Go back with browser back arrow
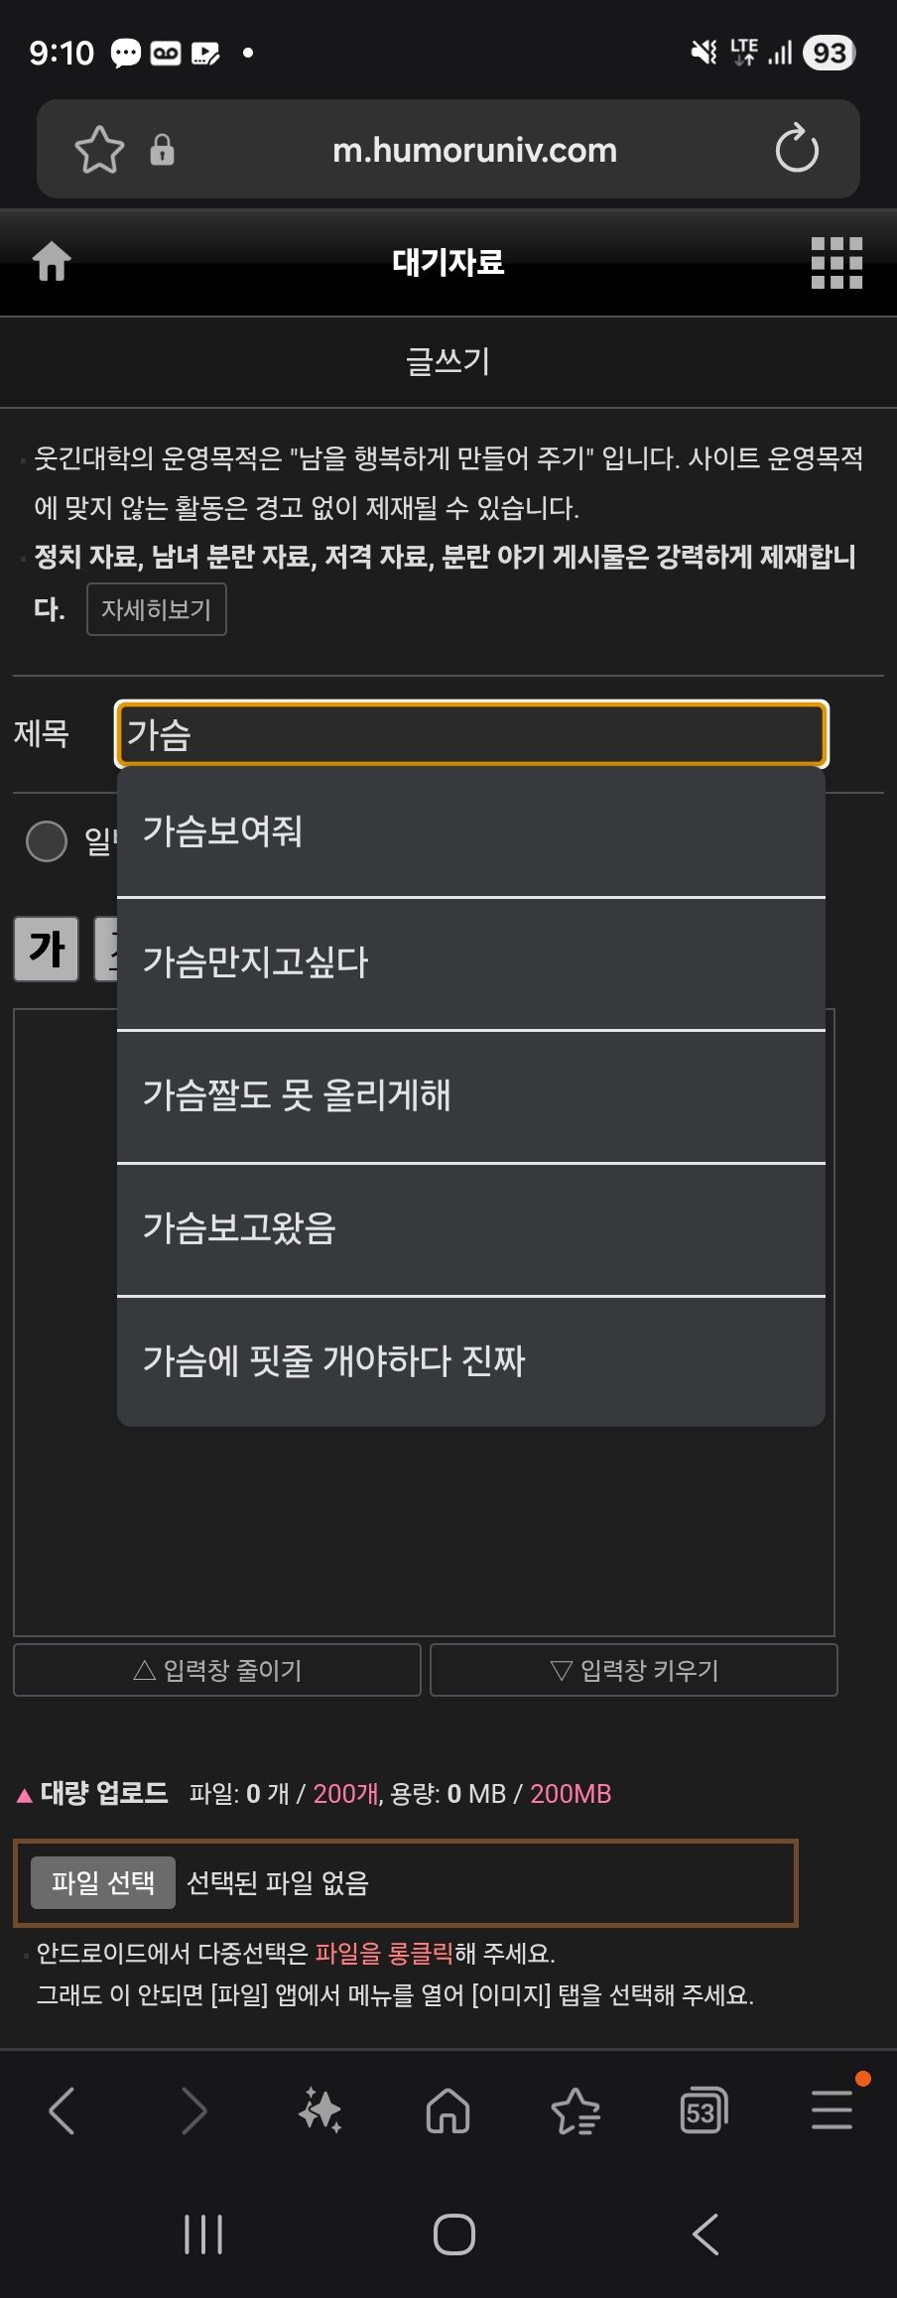Screen dimensions: 897x2298 (62, 2109)
